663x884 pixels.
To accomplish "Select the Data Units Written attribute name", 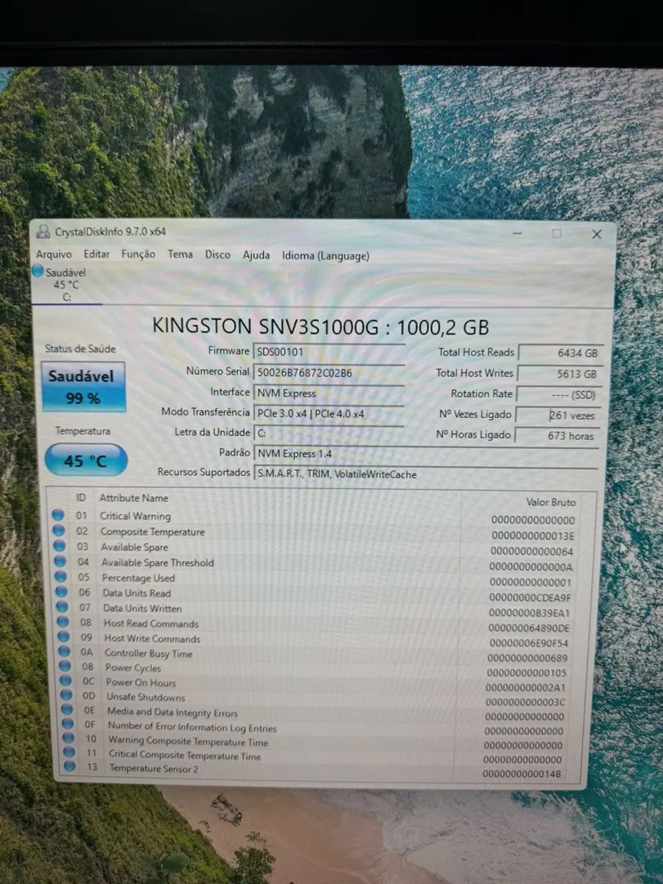I will pyautogui.click(x=142, y=608).
